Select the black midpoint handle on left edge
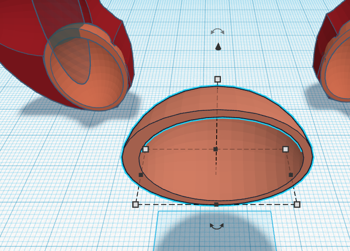This screenshot has height=251, width=350. 141,175
